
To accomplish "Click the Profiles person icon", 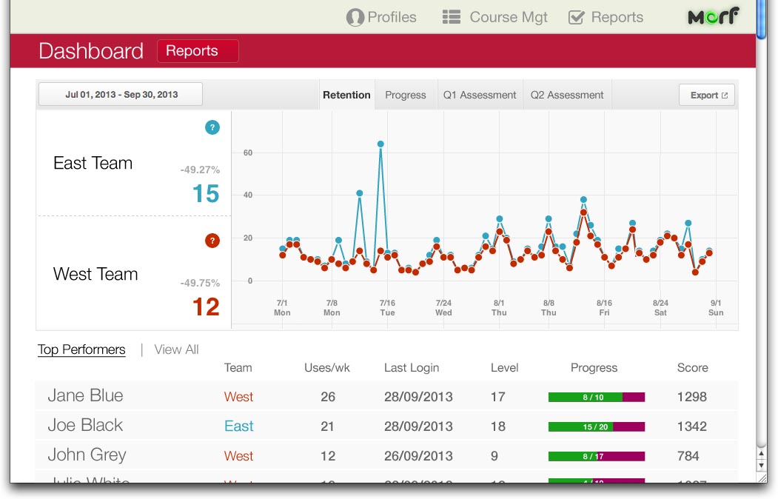I will coord(355,18).
